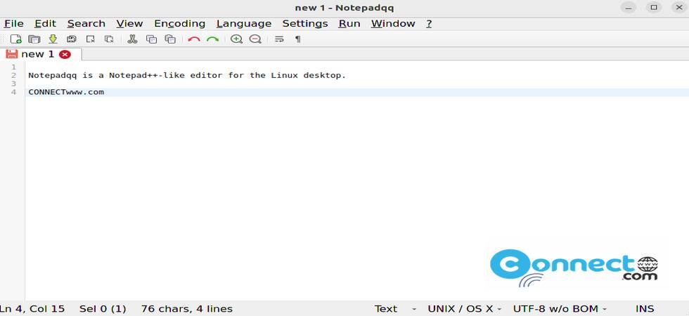The height and width of the screenshot is (316, 689).
Task: Open the UTF-8 w/o BOM encoding dropdown
Action: coord(560,309)
